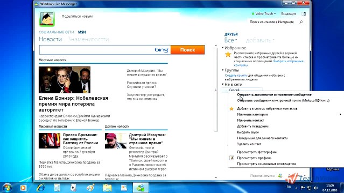
Task: Click the user avatar picture
Action: [x=47, y=19]
